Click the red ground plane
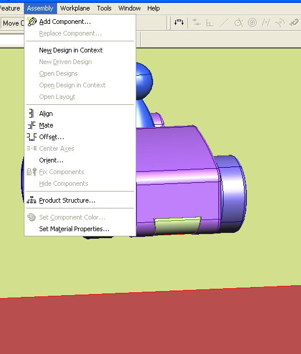Screen dimensions: 301x354 point(150,323)
